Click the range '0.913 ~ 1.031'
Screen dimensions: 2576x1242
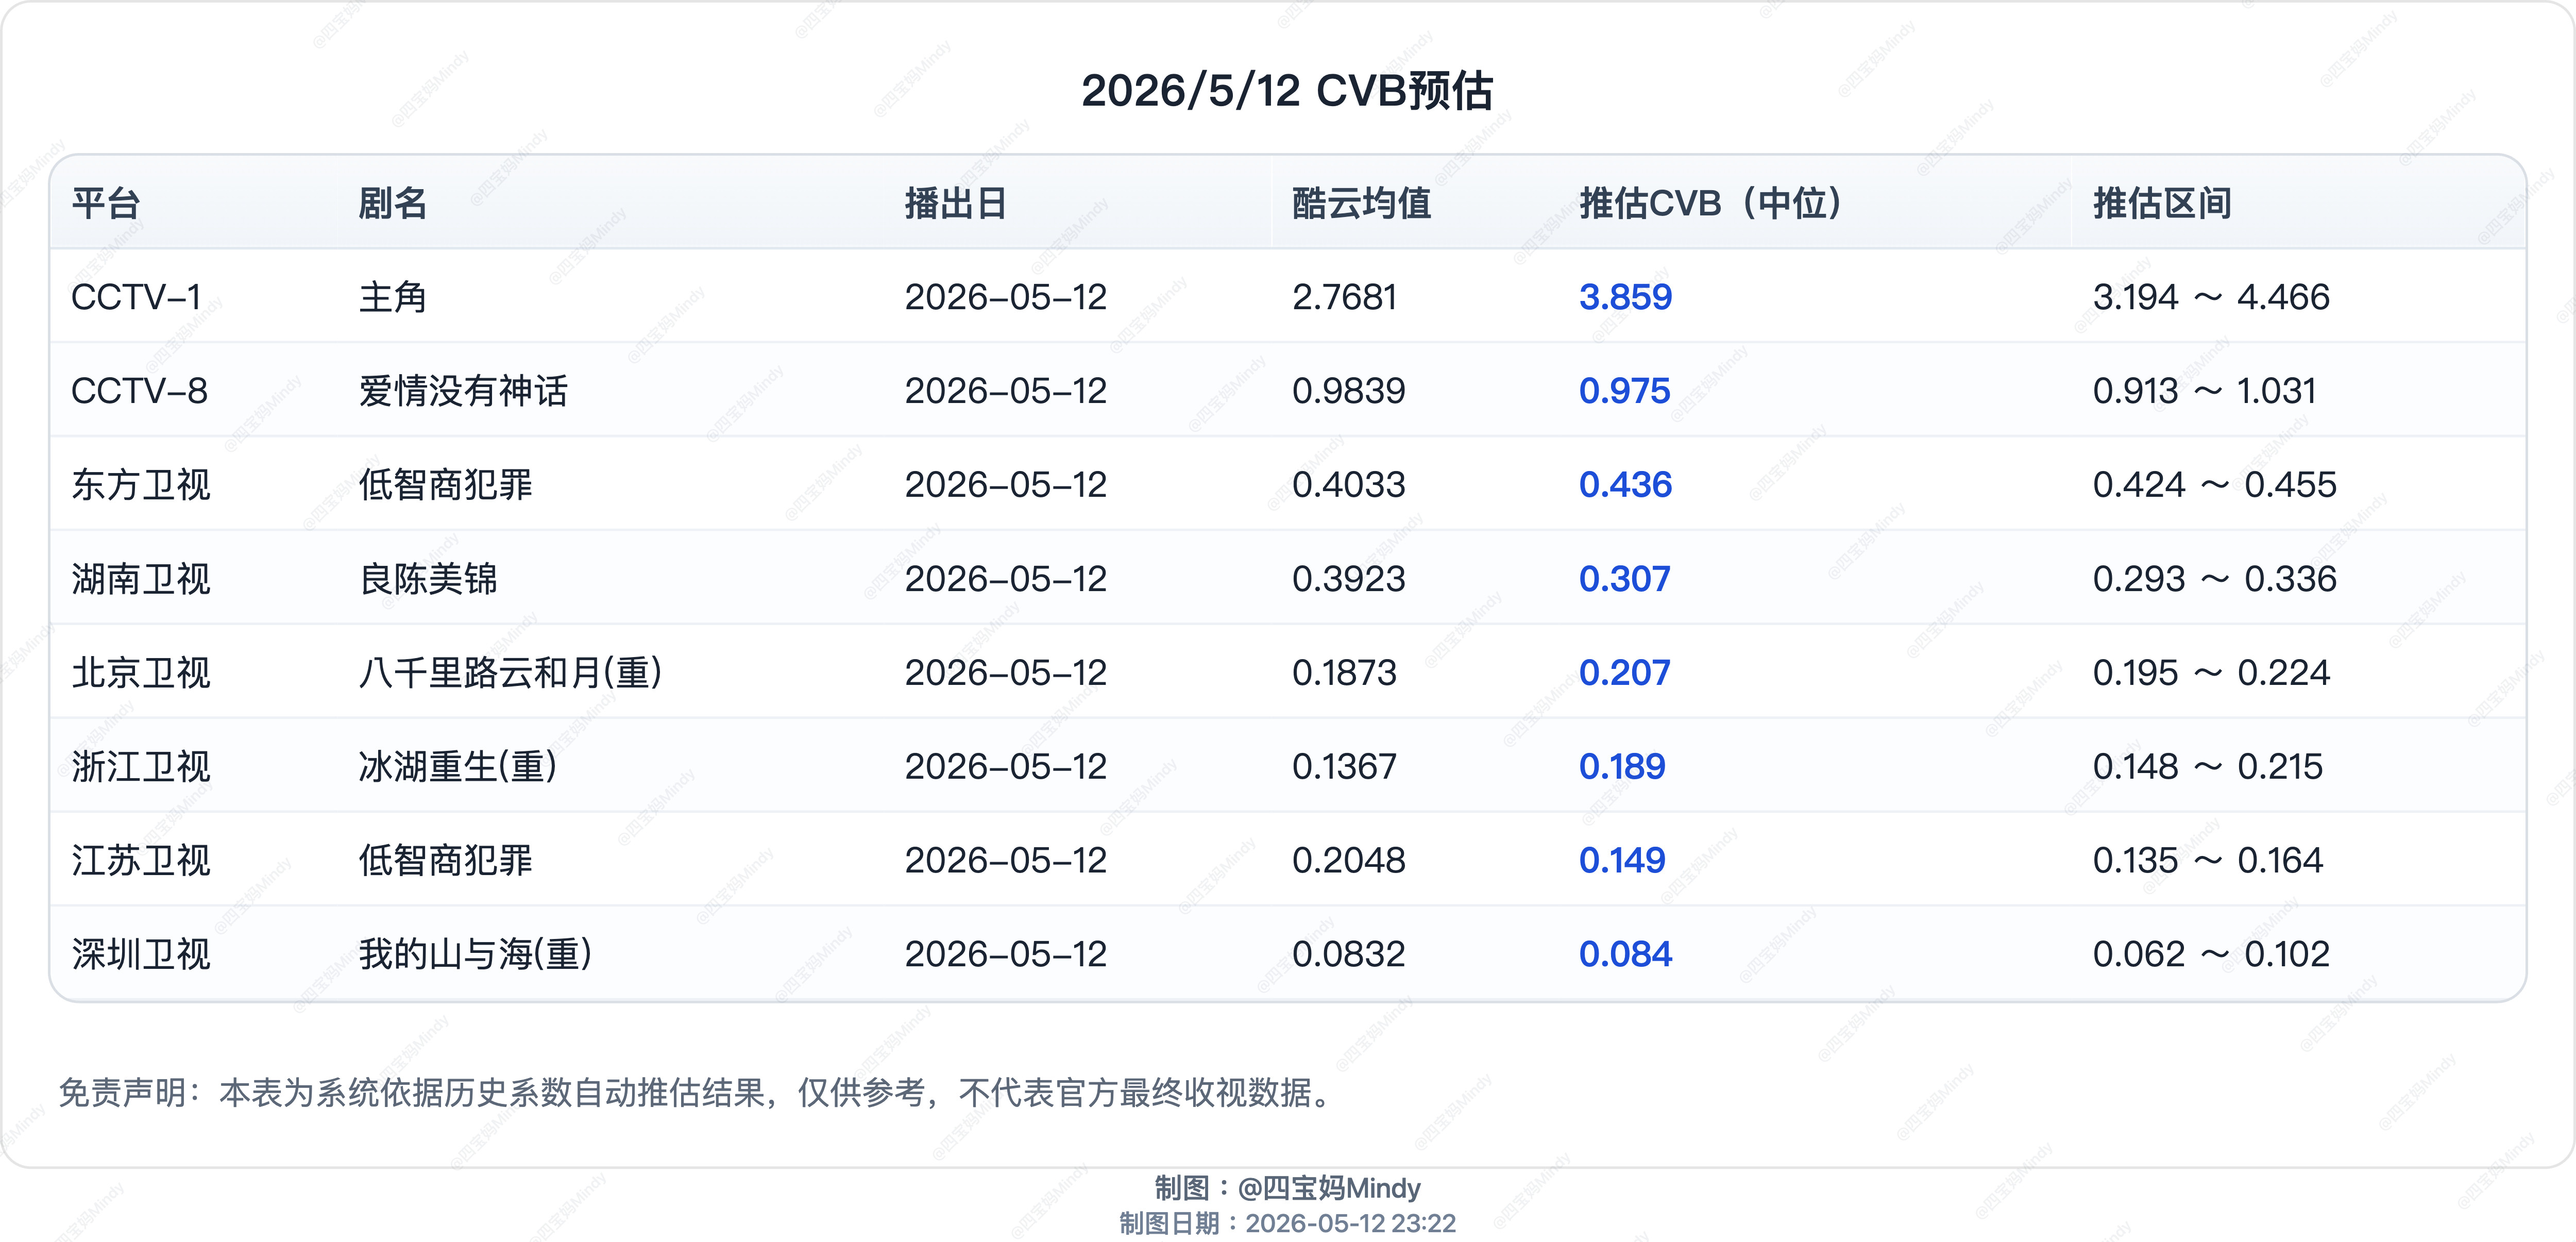[x=2204, y=391]
